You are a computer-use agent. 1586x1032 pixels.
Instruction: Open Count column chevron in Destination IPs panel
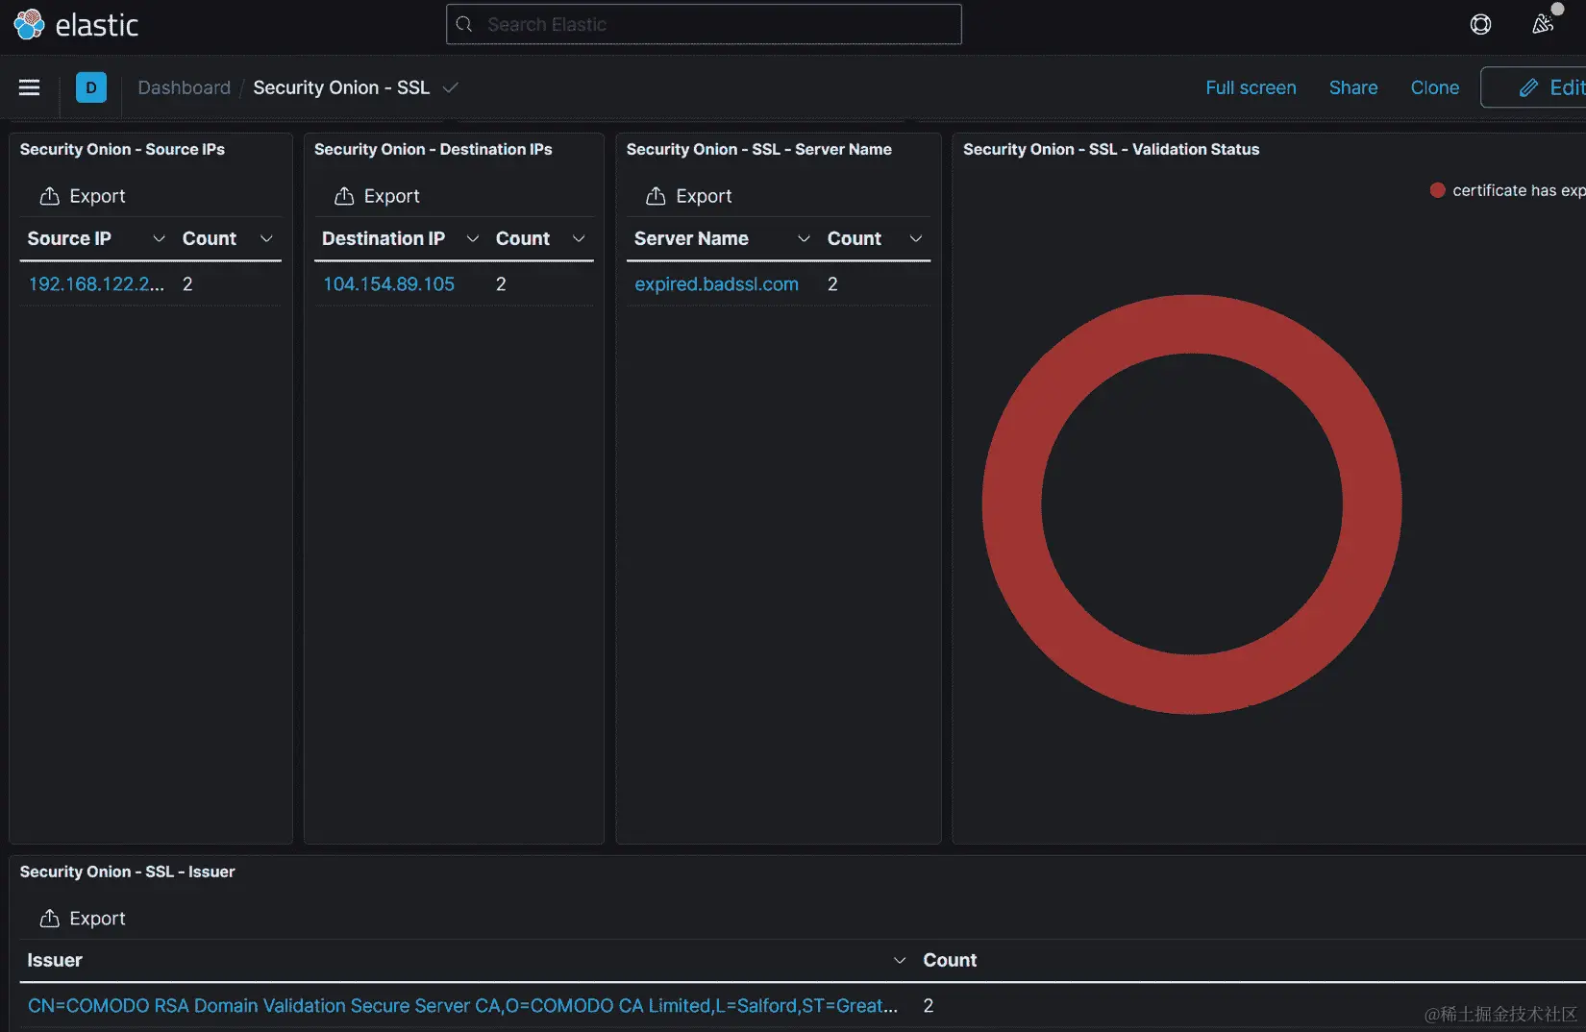pos(579,238)
